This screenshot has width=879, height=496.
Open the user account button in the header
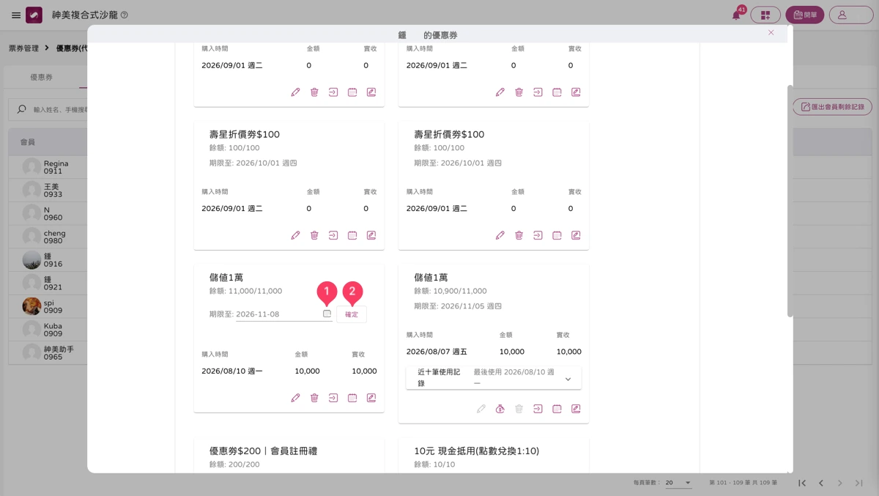click(x=851, y=15)
